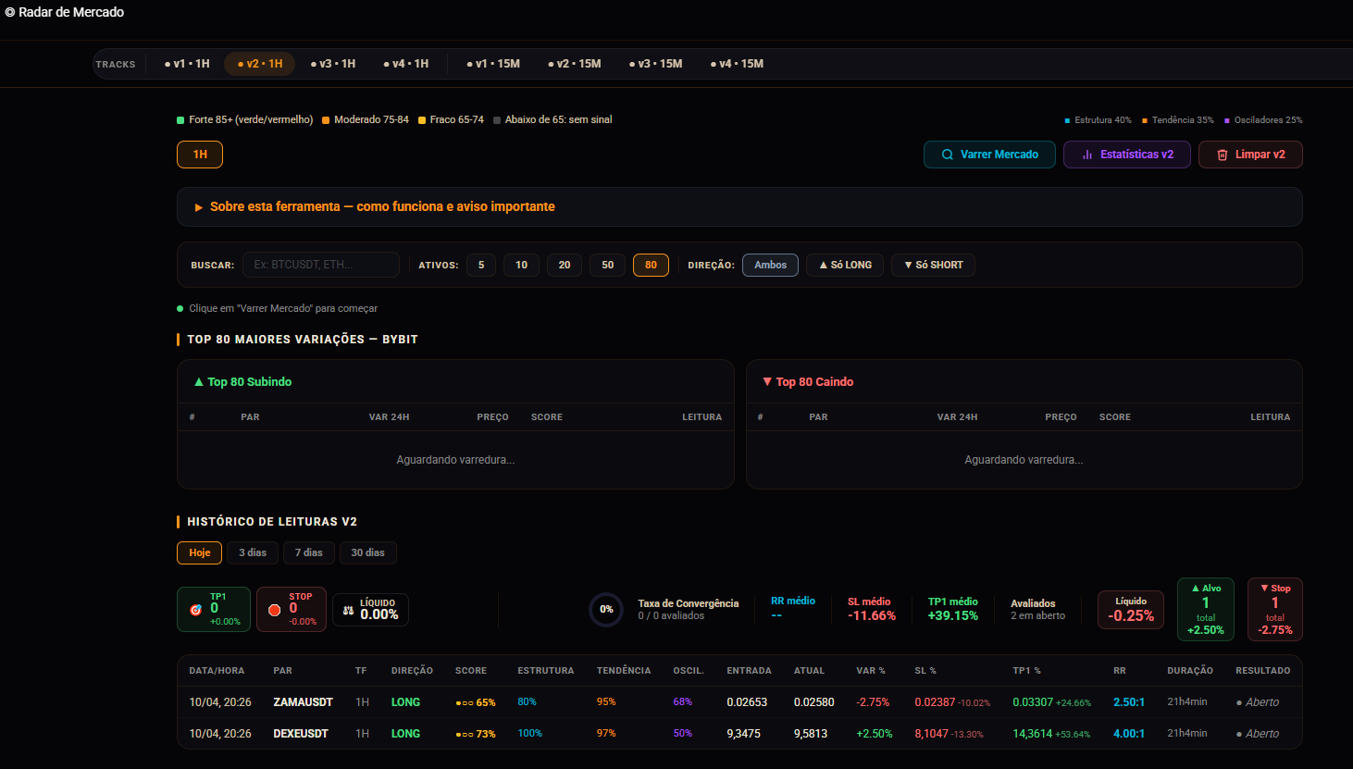This screenshot has height=769, width=1353.
Task: Switch to the v3 • 1H track tab
Action: click(x=333, y=64)
